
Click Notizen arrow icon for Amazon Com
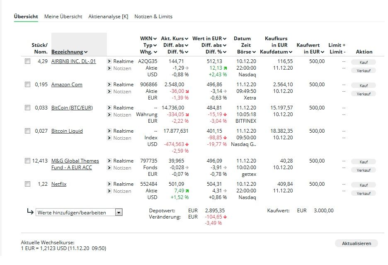109,92
